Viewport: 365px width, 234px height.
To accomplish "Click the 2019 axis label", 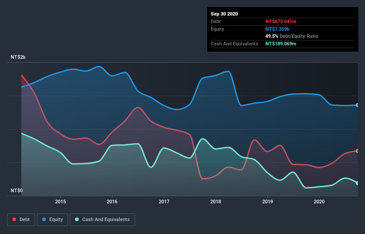I will point(268,202).
